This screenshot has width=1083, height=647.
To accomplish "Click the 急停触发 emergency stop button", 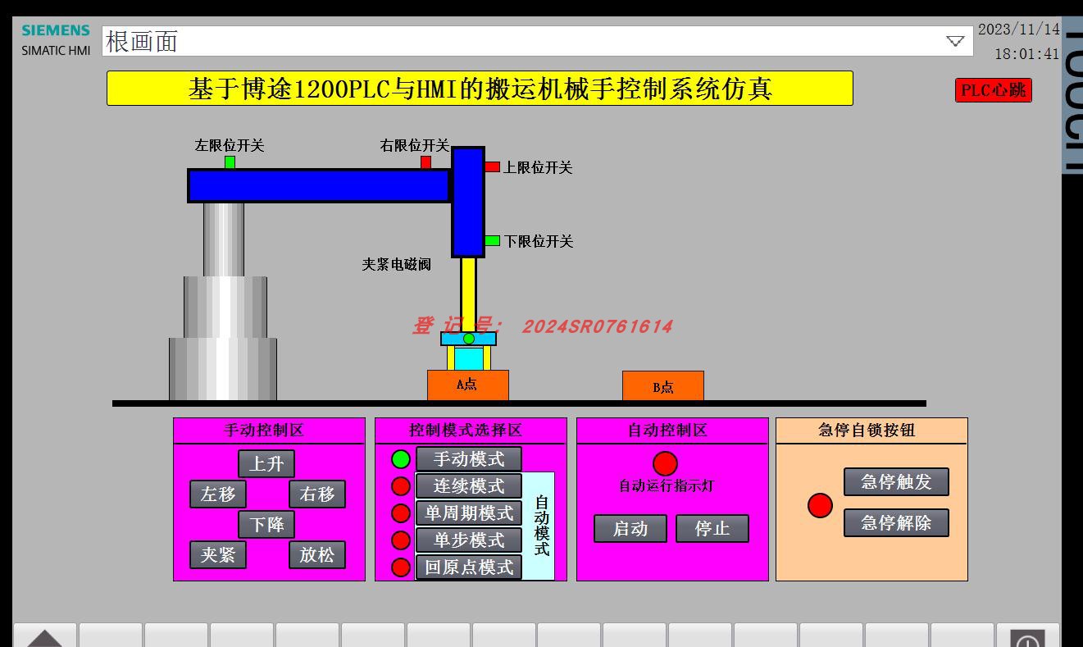I will coord(896,482).
